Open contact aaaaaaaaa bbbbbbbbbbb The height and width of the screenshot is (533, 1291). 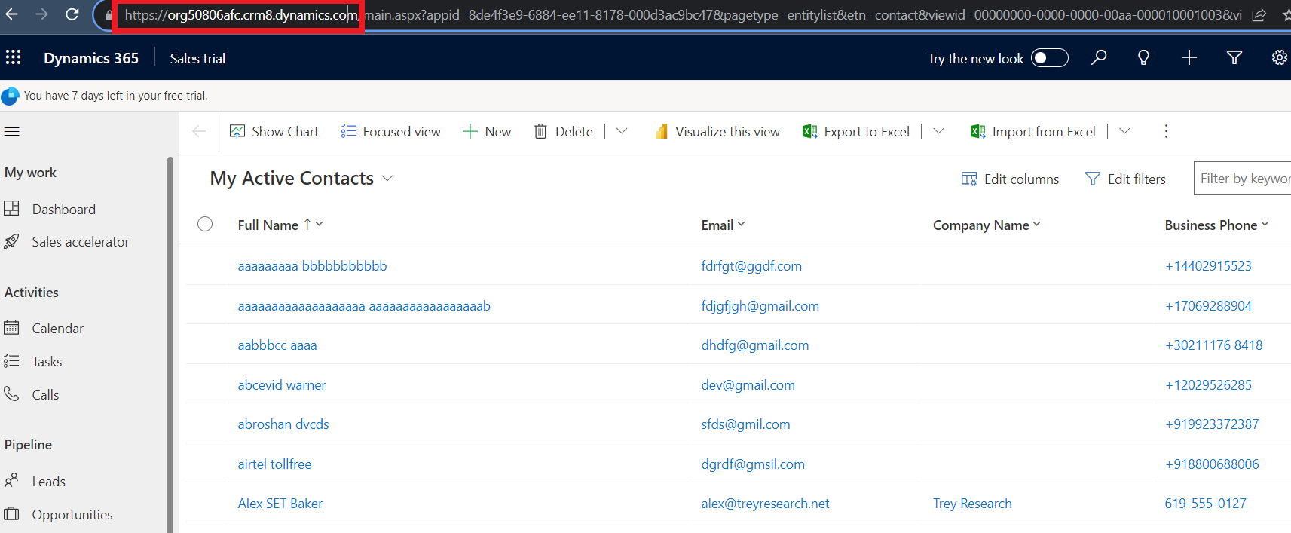pos(312,265)
